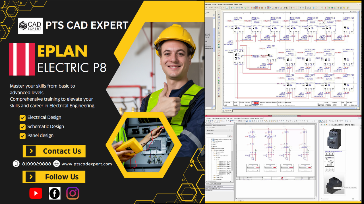The image size is (364, 204).
Task: Open the Layout space menu
Action: point(219,118)
